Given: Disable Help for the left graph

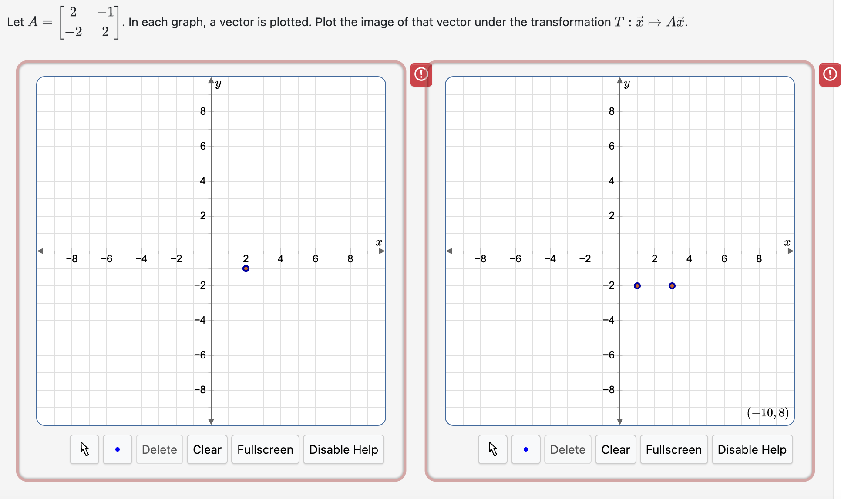Looking at the screenshot, I should pos(343,449).
